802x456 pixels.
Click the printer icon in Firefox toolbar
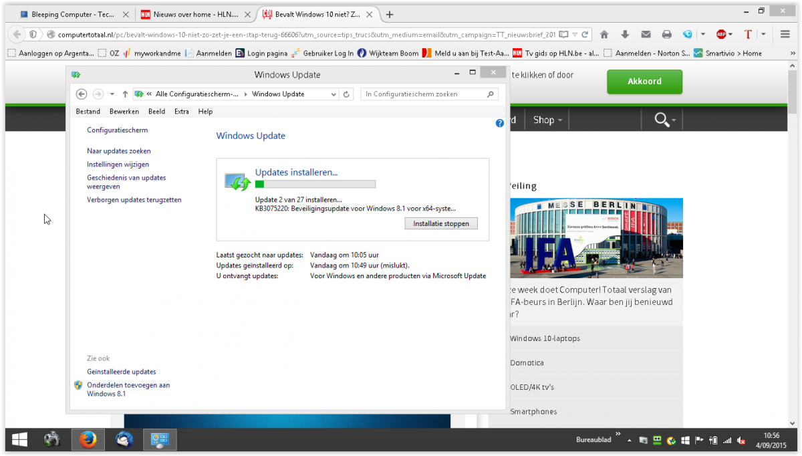(x=666, y=34)
